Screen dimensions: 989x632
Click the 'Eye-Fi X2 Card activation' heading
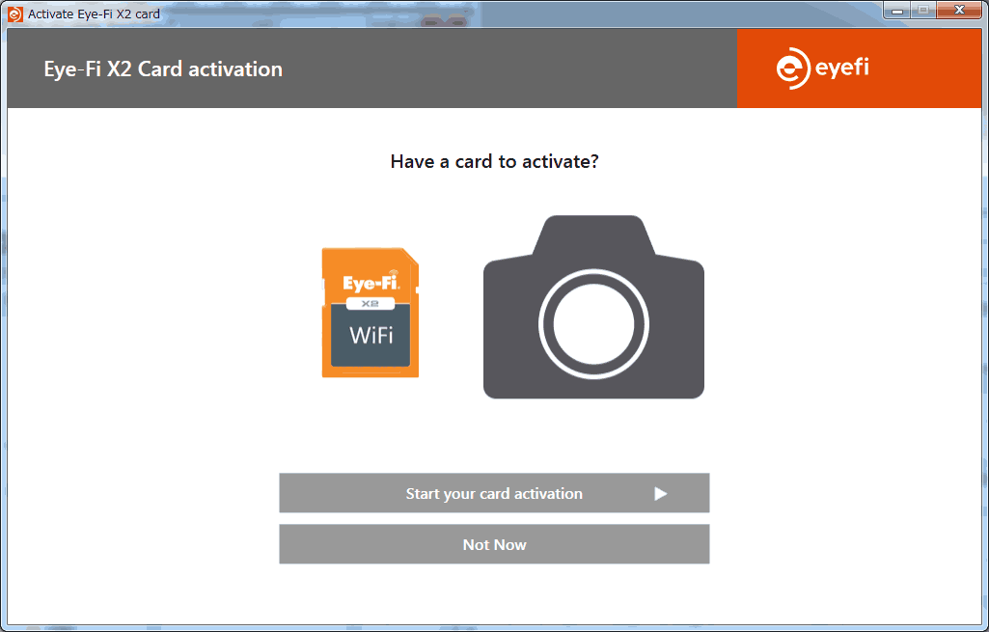pyautogui.click(x=163, y=69)
